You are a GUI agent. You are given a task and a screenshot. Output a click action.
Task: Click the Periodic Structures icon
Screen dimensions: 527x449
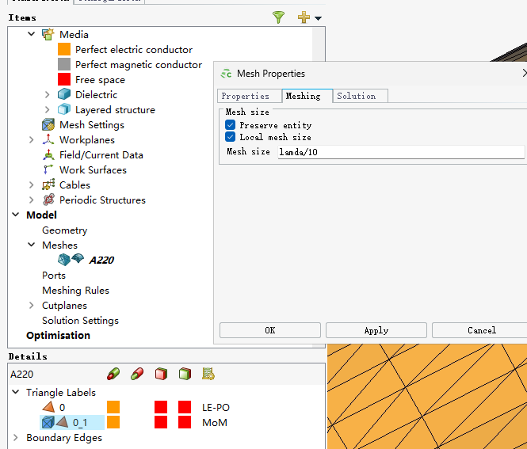48,200
